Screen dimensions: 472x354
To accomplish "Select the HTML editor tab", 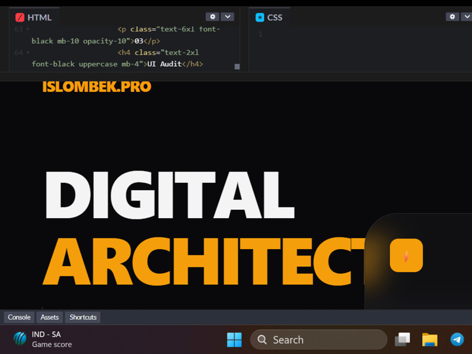I will [x=34, y=17].
